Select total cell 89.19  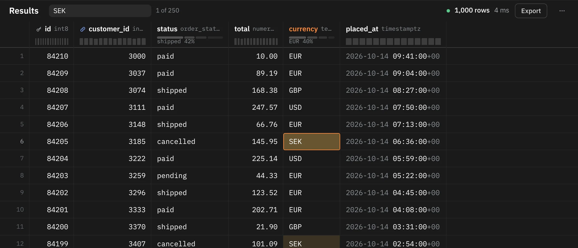coord(256,73)
